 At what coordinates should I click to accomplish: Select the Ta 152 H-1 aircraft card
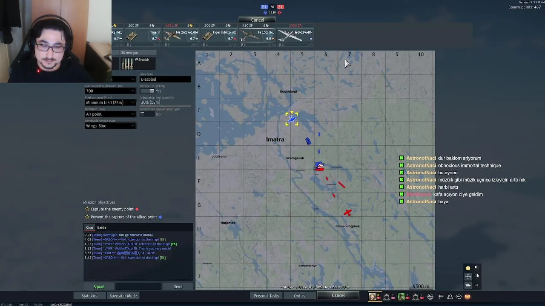pyautogui.click(x=257, y=35)
